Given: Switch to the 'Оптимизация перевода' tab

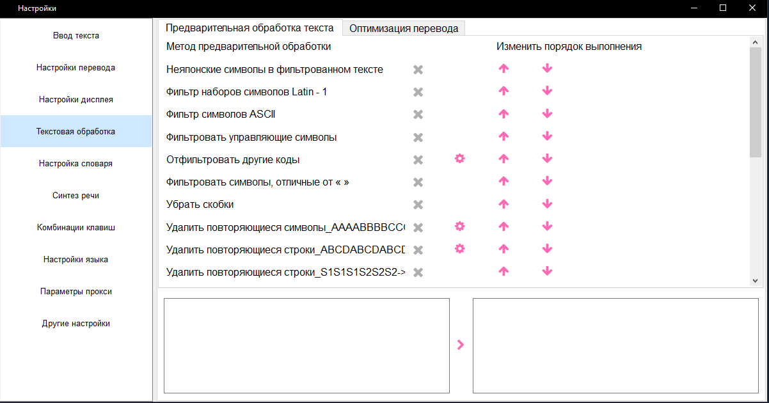Looking at the screenshot, I should click(x=404, y=28).
